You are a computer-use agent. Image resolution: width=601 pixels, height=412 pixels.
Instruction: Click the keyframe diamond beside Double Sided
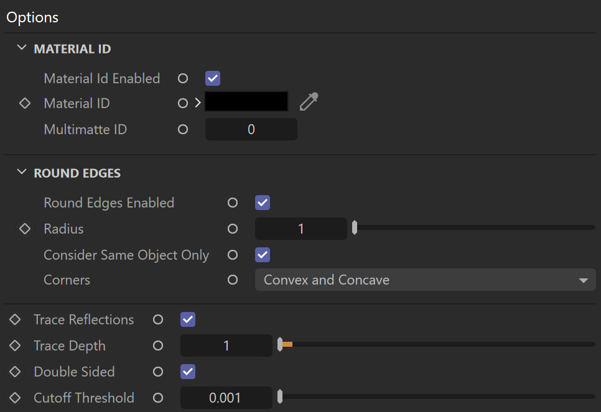click(15, 372)
